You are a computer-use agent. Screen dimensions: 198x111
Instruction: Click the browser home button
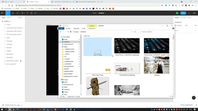click(12, 6)
